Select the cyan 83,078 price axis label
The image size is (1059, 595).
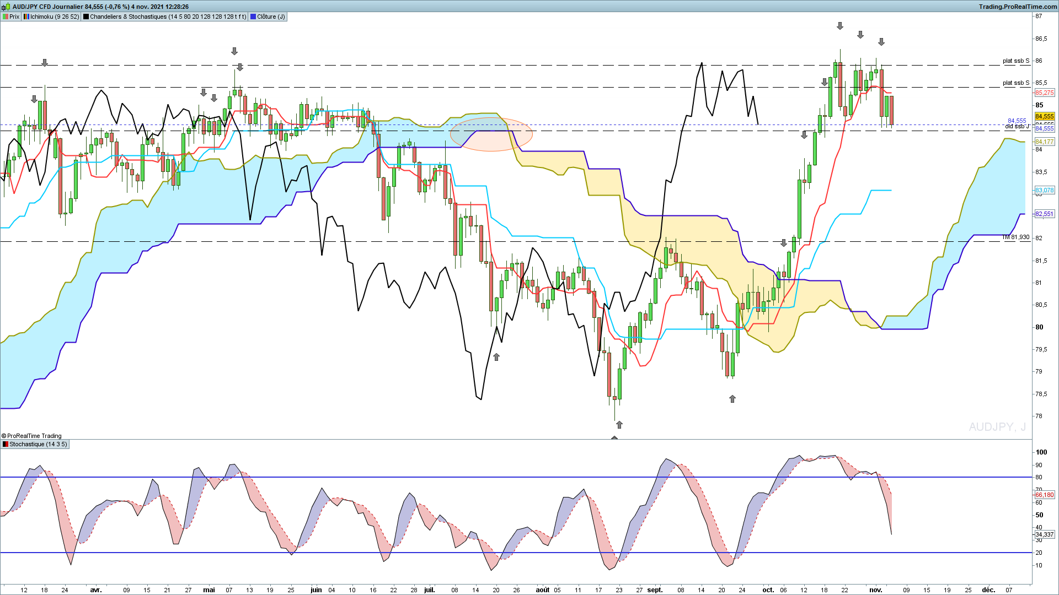pyautogui.click(x=1045, y=190)
